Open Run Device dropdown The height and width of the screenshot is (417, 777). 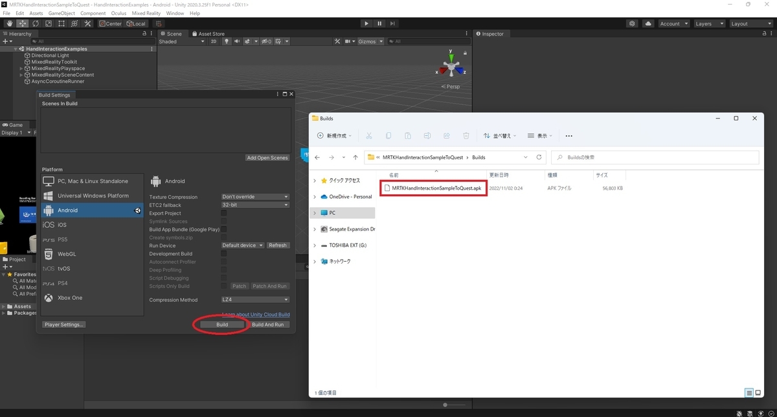click(243, 245)
